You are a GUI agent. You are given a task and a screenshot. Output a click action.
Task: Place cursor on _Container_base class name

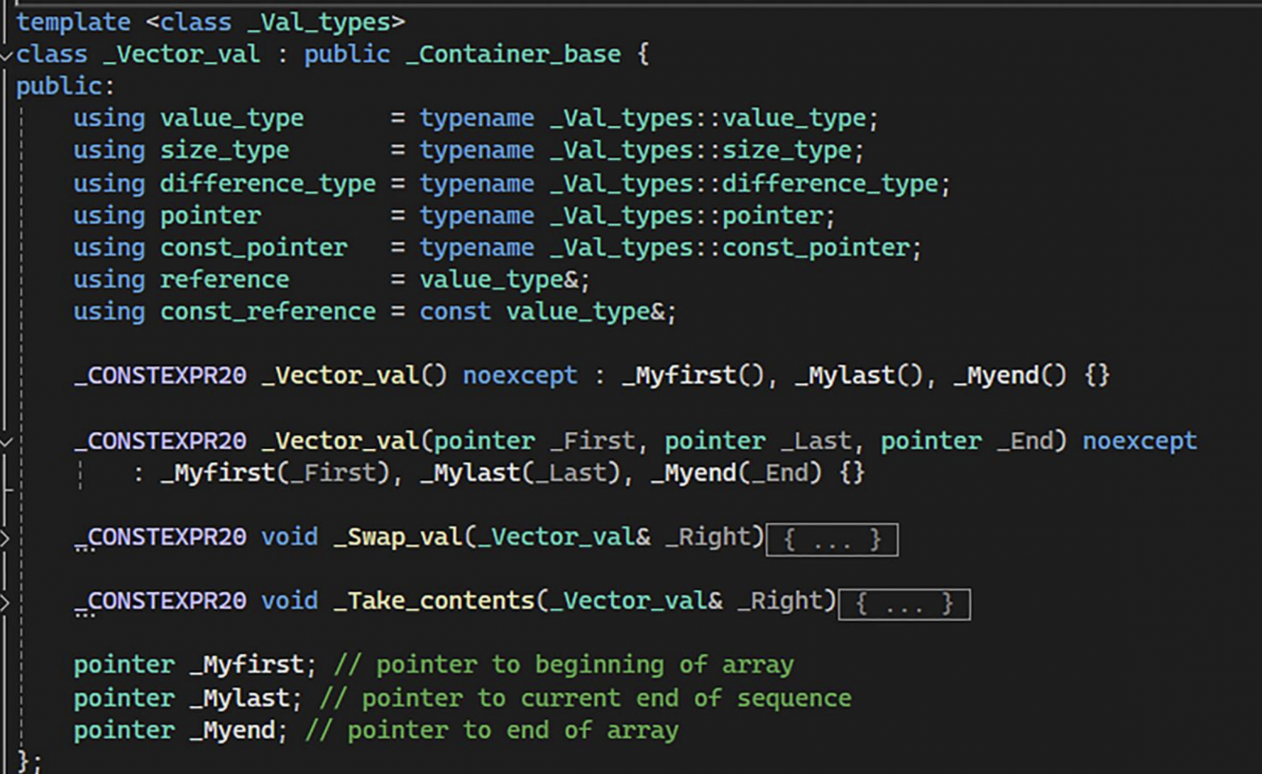click(513, 54)
